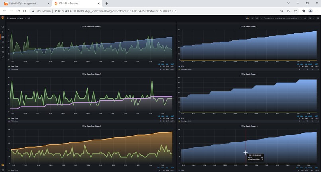Select the ITM-RL - Grafana browser tab
The width and height of the screenshot is (321, 172).
click(77, 4)
